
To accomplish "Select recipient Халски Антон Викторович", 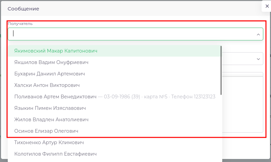I will 47,85.
